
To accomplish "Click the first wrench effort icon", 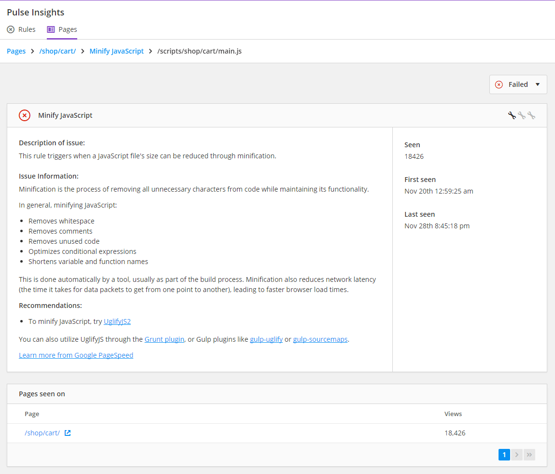I will 512,115.
